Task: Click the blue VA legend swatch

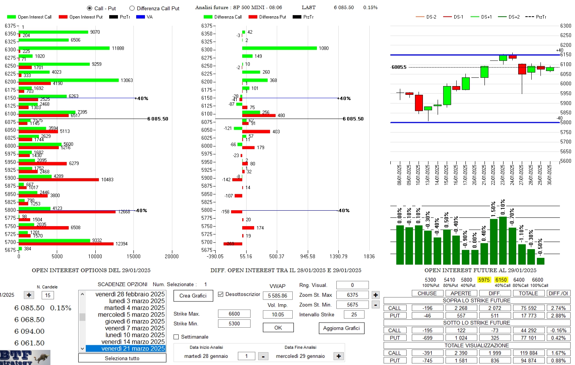Action: tap(141, 17)
